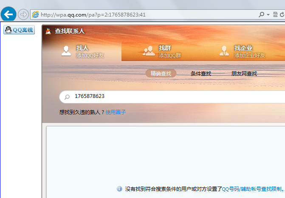Click the group people icon of 找群
Image resolution: width=285 pixels, height=198 pixels.
pyautogui.click(x=149, y=50)
